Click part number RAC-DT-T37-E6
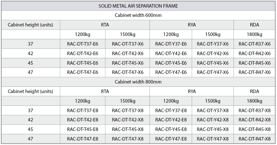Image resolution: width=277 pixels, height=145 pixels. click(82, 44)
